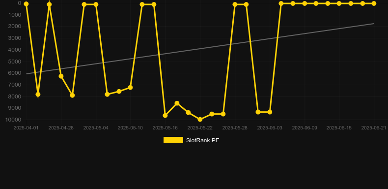Click the x-axis label 2025-06-09
Screen dimensions: 388x189
[305, 128]
